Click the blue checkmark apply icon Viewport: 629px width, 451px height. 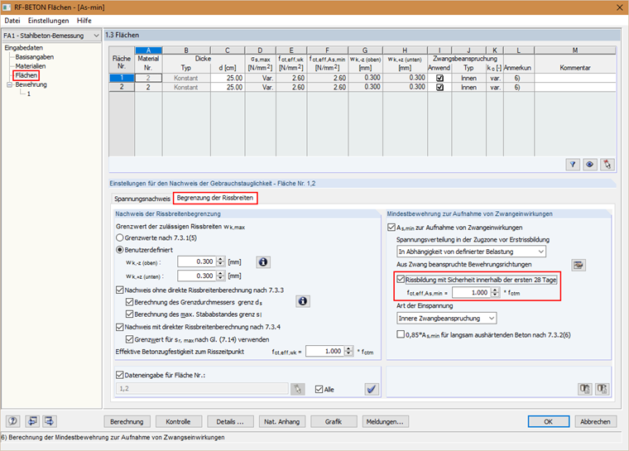click(x=372, y=389)
